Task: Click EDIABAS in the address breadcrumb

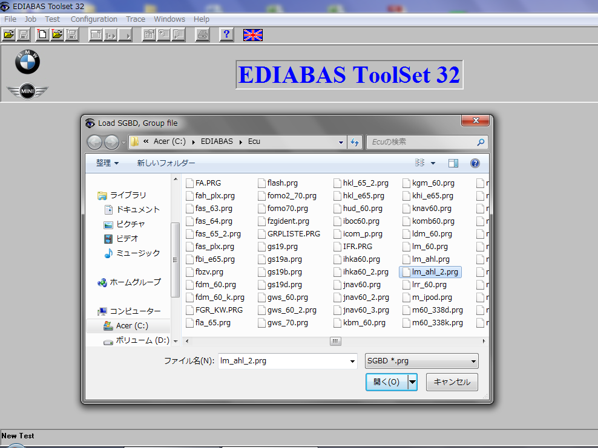Action: [217, 141]
